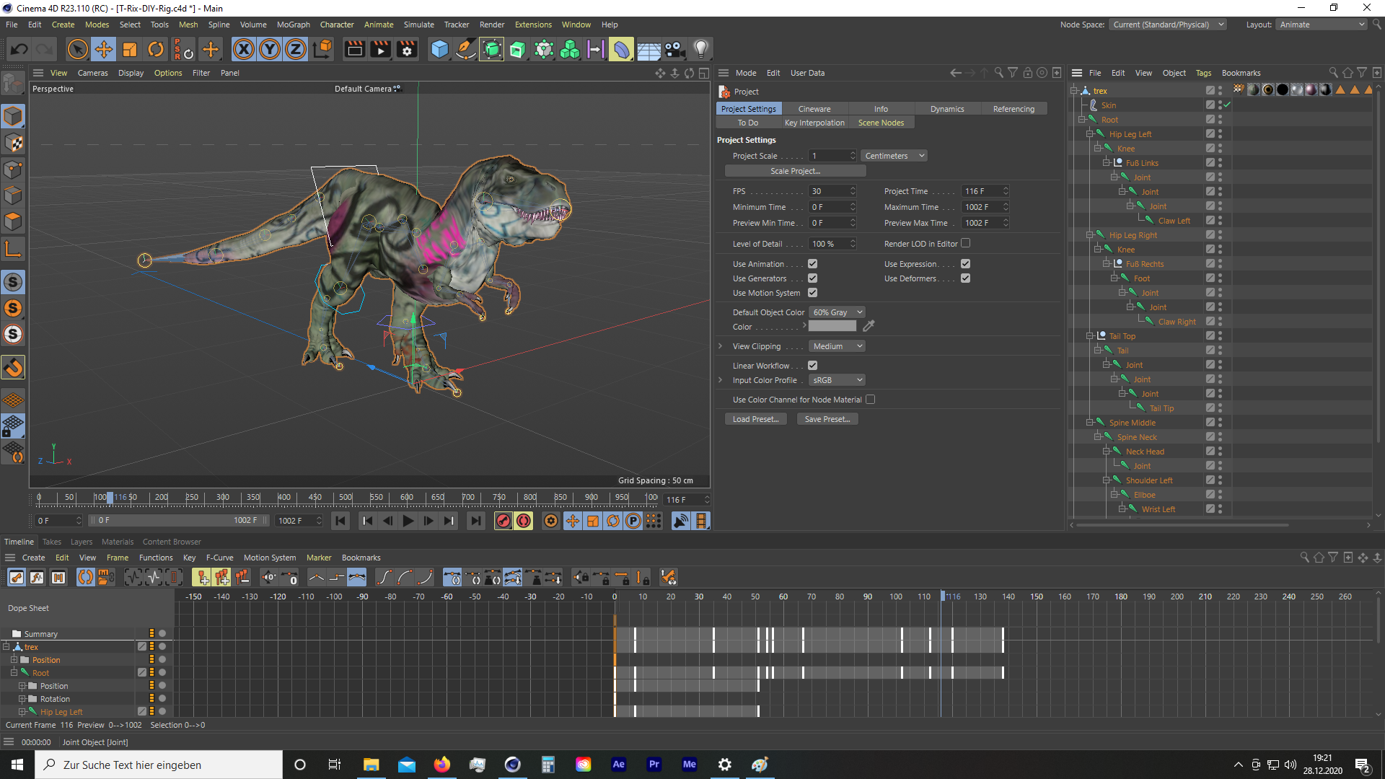Open the Takes tab in timeline panel
1385x779 pixels.
click(52, 542)
